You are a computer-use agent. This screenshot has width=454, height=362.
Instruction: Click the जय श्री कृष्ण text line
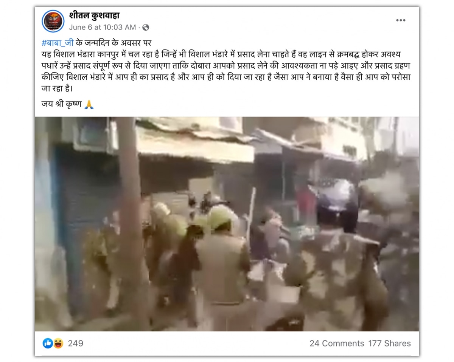pyautogui.click(x=61, y=104)
